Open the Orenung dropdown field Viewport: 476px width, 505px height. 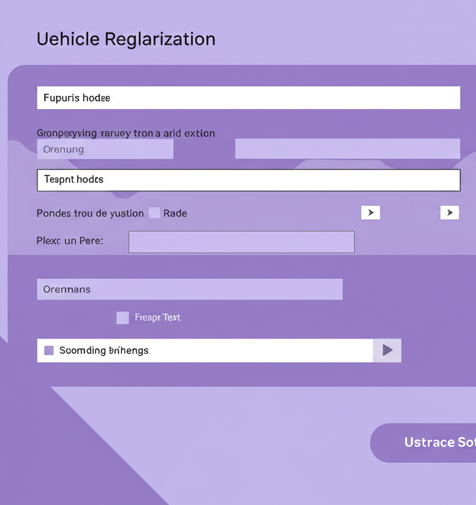coord(105,149)
